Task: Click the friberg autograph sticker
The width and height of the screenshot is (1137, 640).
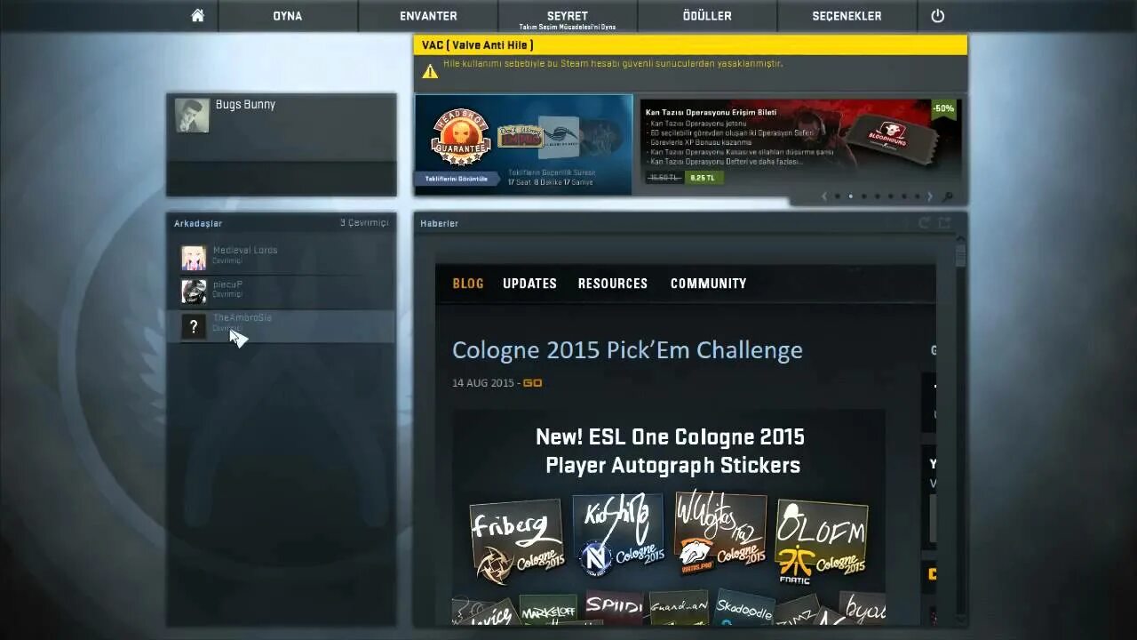Action: [x=516, y=540]
